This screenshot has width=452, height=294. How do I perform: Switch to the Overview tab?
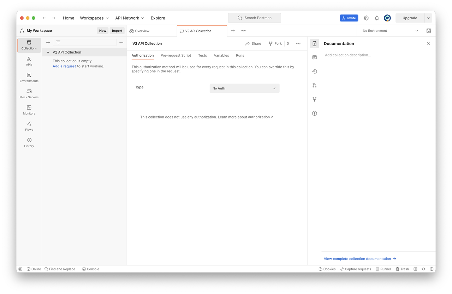[152, 31]
